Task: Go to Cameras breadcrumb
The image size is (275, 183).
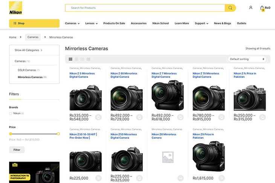Action: (x=33, y=37)
